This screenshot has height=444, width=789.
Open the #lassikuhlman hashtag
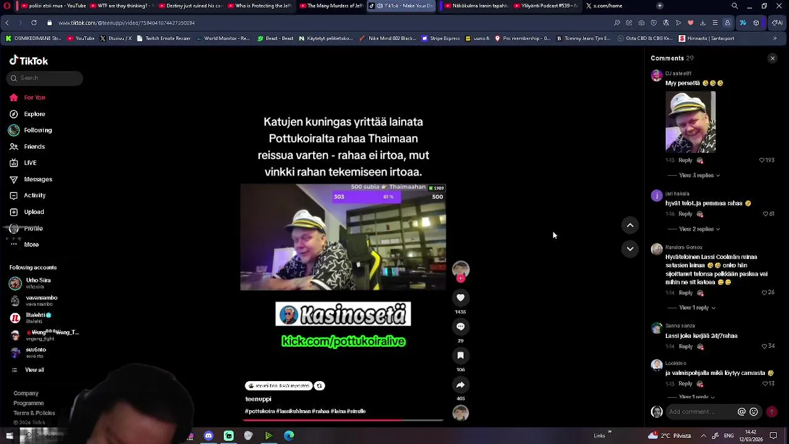click(x=295, y=411)
